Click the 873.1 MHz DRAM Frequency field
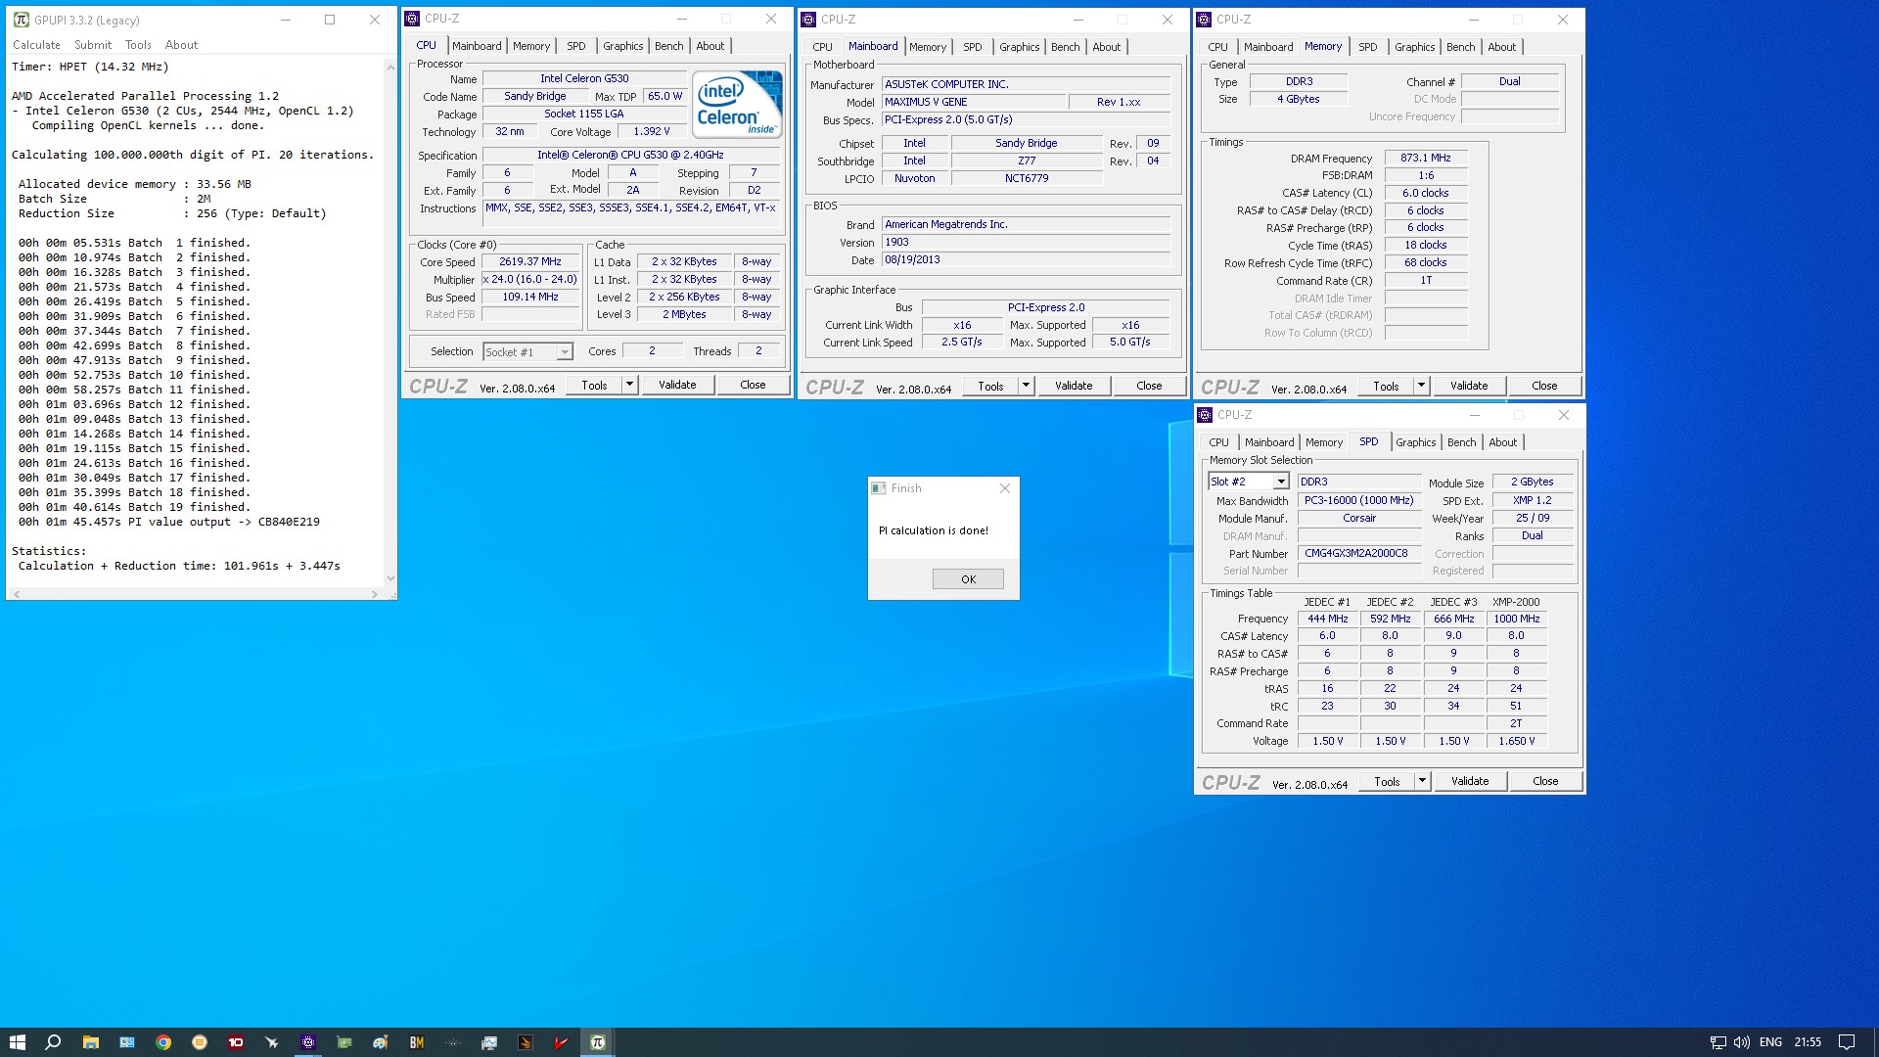 pyautogui.click(x=1425, y=158)
